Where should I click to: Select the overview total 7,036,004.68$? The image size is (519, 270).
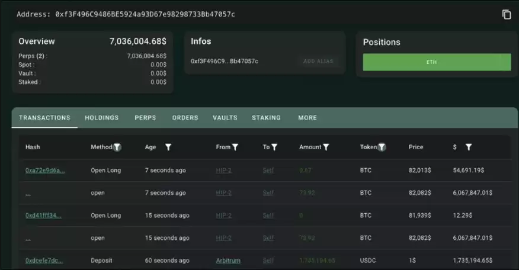(x=138, y=41)
